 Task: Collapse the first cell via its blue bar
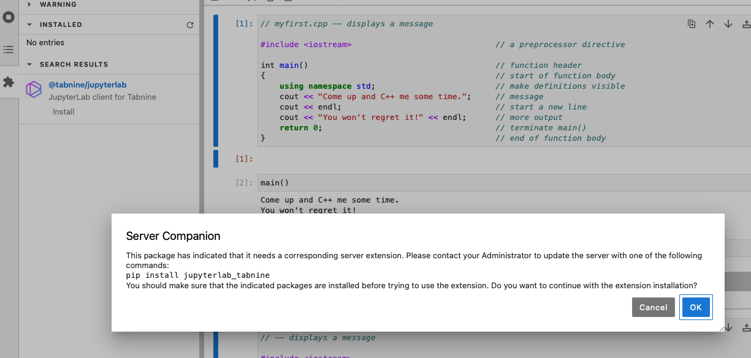[216, 81]
